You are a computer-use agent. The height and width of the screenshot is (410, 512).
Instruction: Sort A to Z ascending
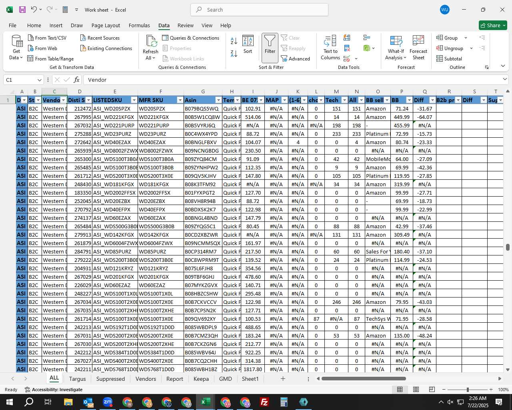(x=234, y=40)
